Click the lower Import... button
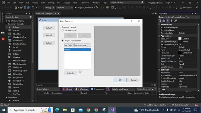This screenshot has width=201, height=113. 70,73
